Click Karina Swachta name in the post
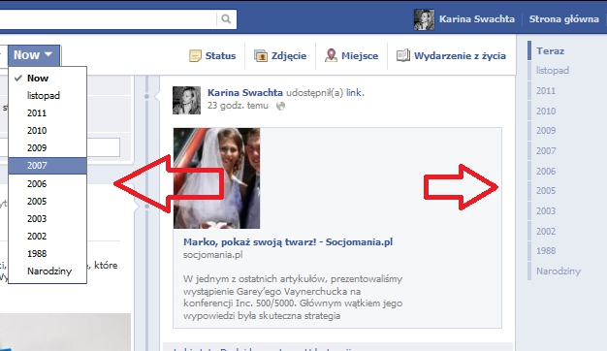Image resolution: width=607 pixels, height=351 pixels. (245, 93)
